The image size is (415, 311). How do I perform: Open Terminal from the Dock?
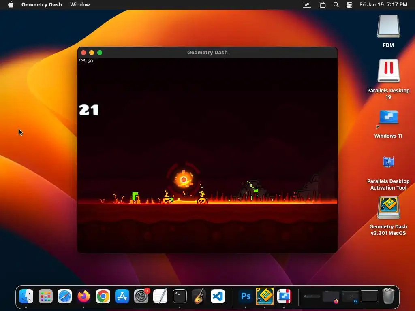click(180, 296)
